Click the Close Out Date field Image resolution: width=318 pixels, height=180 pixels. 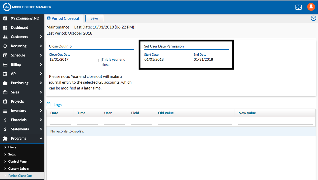tap(67, 60)
